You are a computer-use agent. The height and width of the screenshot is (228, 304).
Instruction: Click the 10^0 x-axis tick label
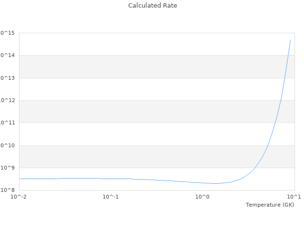[x=203, y=197]
